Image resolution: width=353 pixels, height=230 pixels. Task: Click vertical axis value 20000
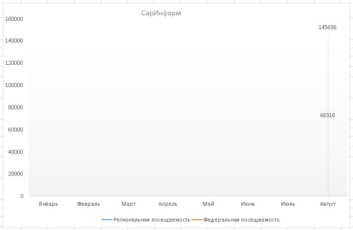(15, 174)
